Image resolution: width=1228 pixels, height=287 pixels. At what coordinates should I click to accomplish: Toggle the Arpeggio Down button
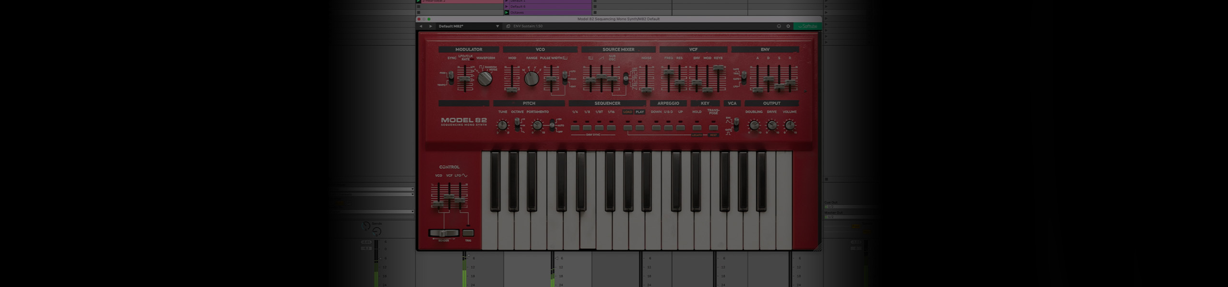(x=656, y=127)
